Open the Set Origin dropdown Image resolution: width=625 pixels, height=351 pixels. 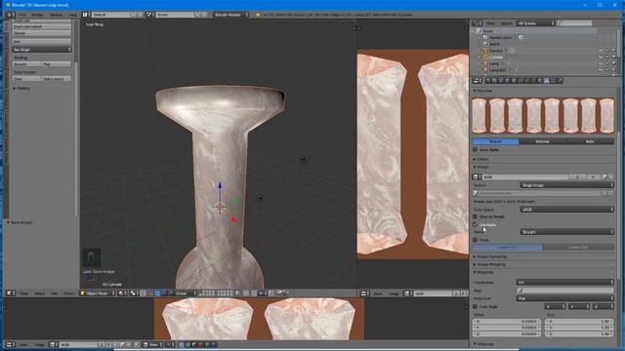(42, 50)
